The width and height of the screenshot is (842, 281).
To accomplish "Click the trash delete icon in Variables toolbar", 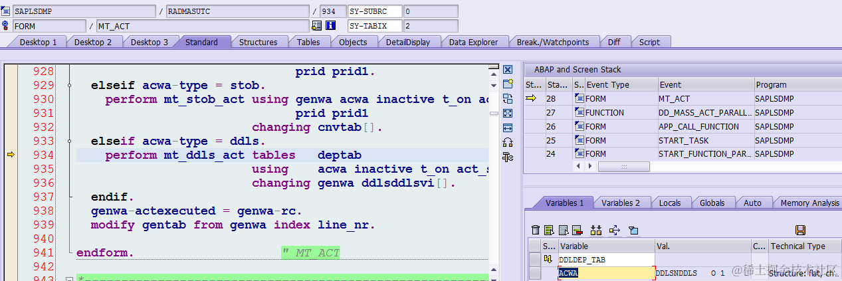I will [x=536, y=230].
